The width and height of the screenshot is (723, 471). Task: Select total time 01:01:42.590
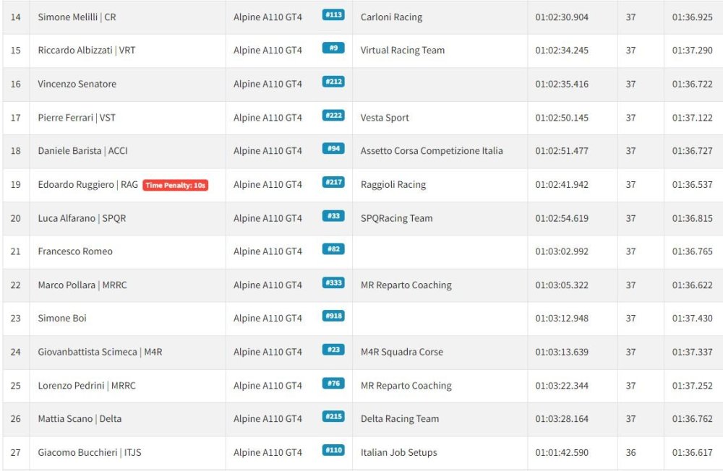(562, 452)
